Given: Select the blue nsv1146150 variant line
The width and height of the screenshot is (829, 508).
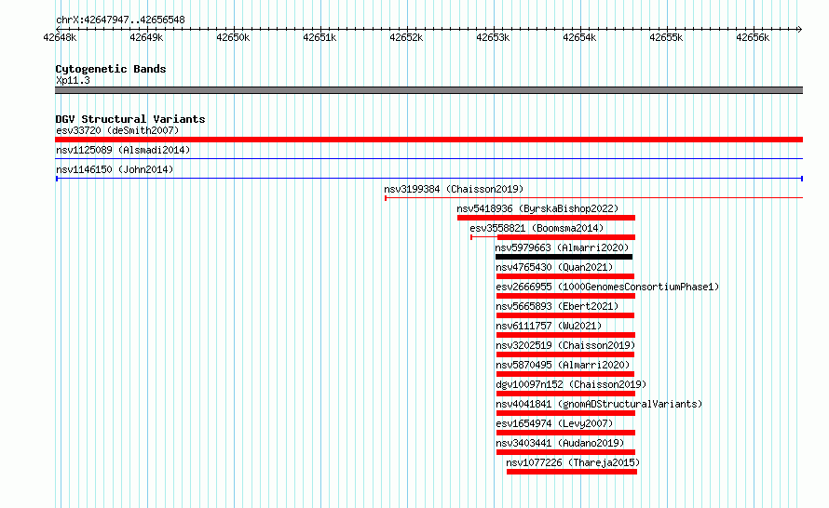Looking at the screenshot, I should point(428,179).
